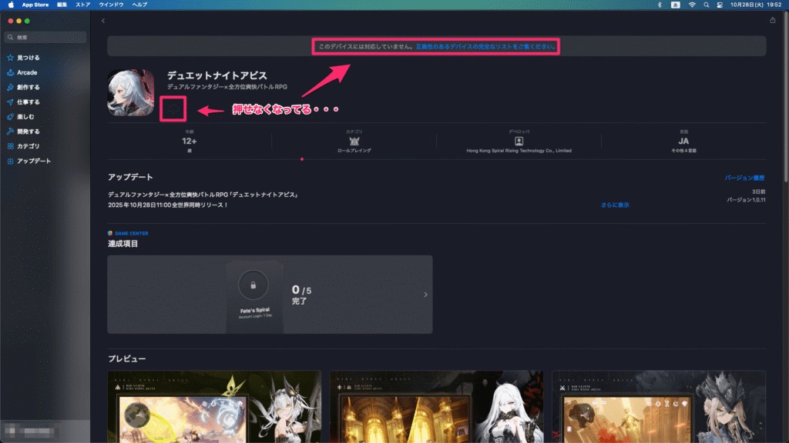
Task: Select 楽しむ (Play) in the sidebar
Action: [x=25, y=117]
